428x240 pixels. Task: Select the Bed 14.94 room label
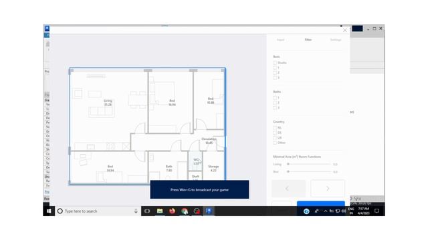110,169
